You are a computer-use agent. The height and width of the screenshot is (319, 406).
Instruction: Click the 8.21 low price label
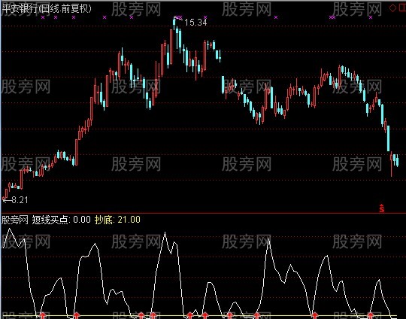pos(20,200)
